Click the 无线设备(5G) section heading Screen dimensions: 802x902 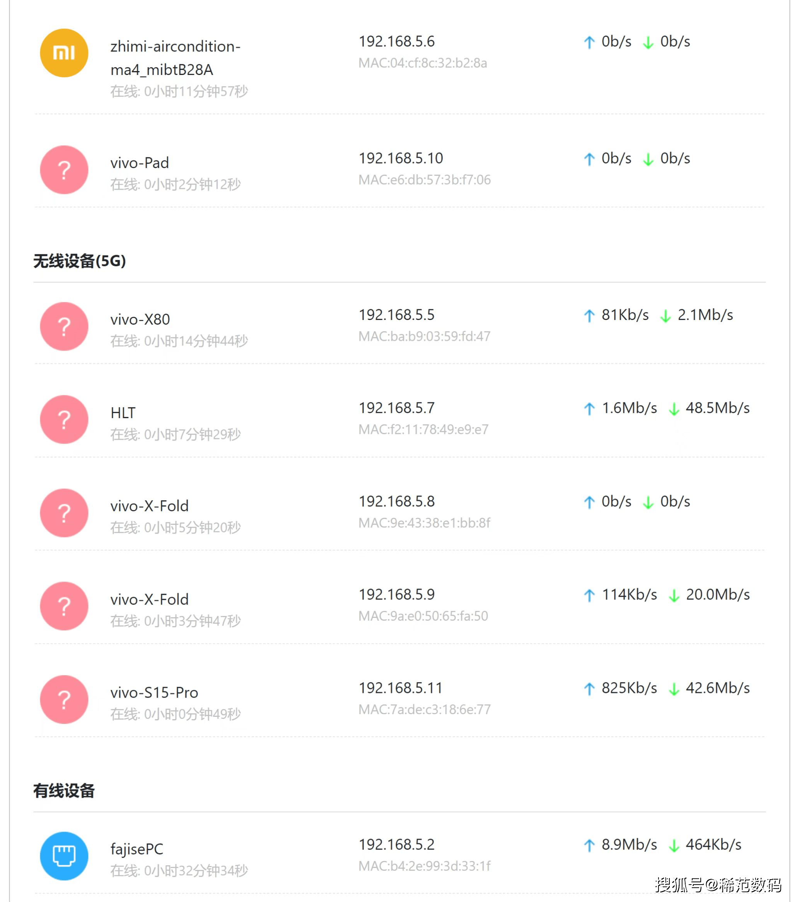(x=80, y=261)
